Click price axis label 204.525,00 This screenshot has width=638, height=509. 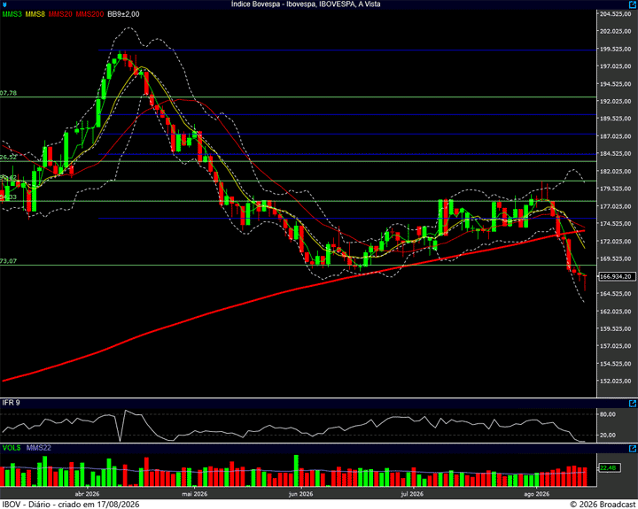(x=616, y=14)
